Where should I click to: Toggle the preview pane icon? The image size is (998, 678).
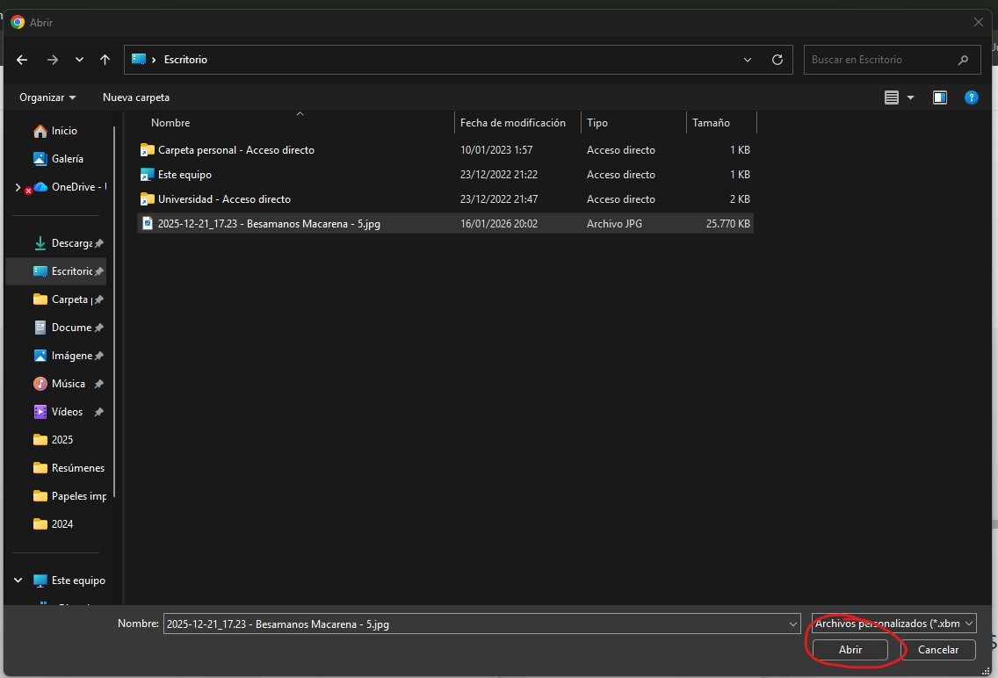tap(940, 97)
